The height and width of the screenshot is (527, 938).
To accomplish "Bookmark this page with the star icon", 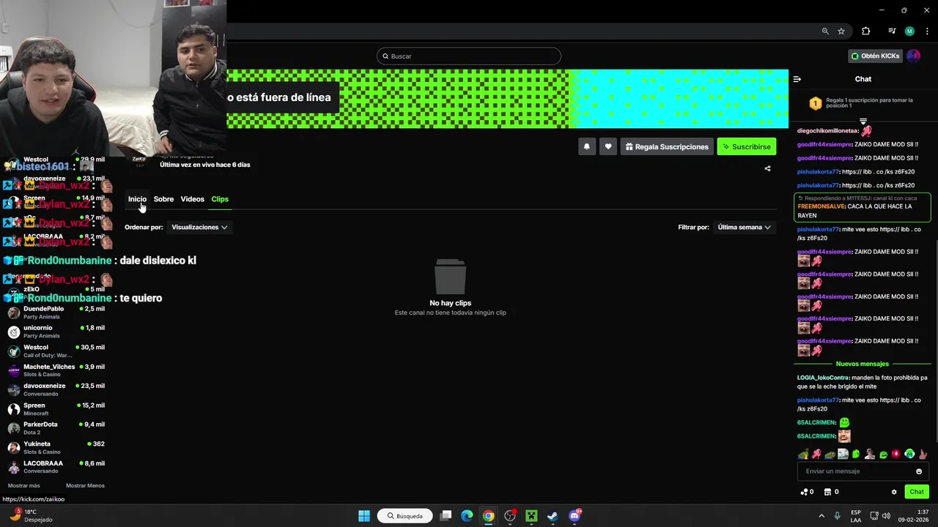I will pos(841,31).
